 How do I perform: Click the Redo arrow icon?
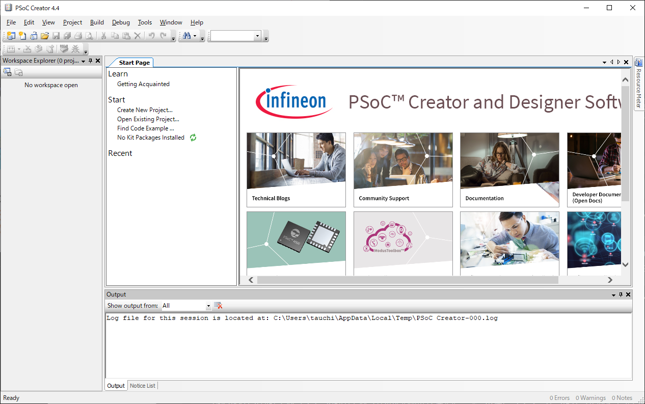pyautogui.click(x=163, y=36)
